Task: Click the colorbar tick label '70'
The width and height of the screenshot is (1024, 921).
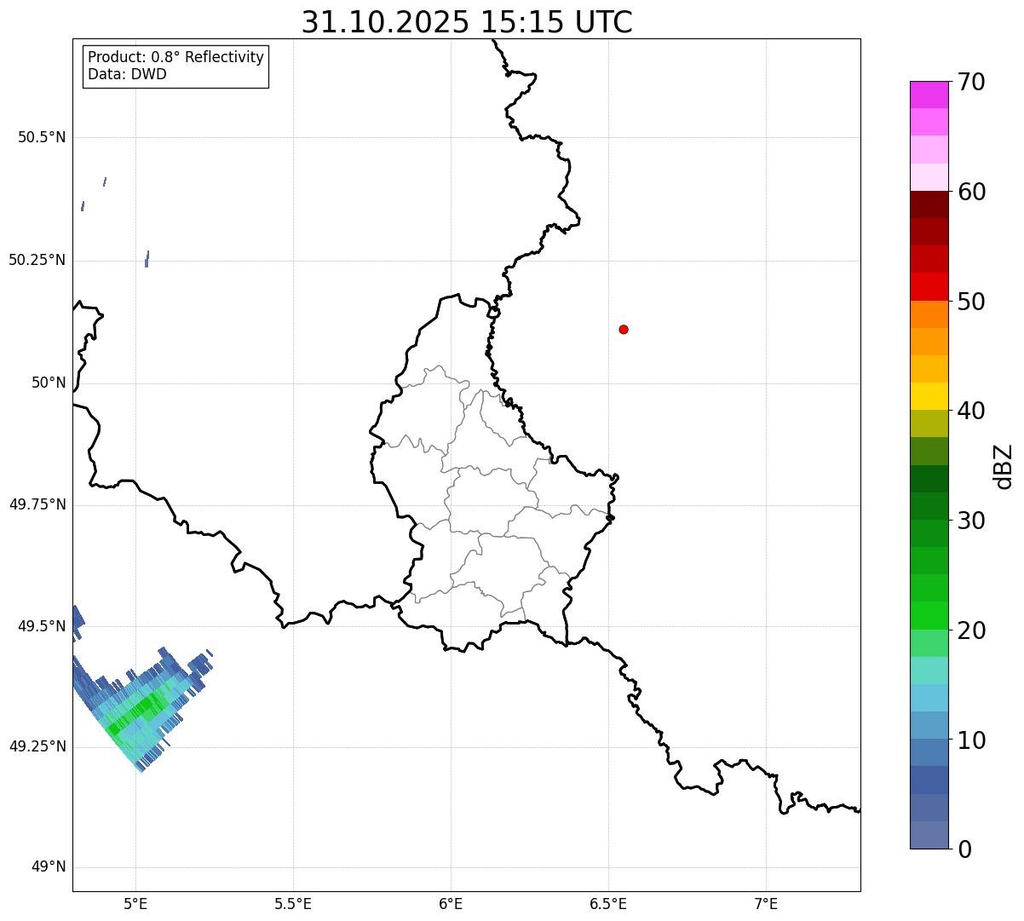Action: [972, 82]
